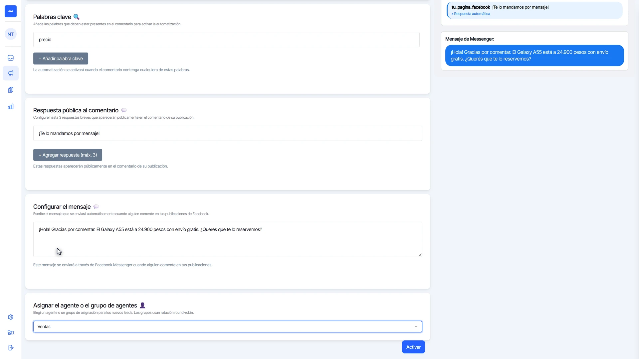Click the textarea resize handle corner
Screen dimensions: 639x359
[x=420, y=255]
